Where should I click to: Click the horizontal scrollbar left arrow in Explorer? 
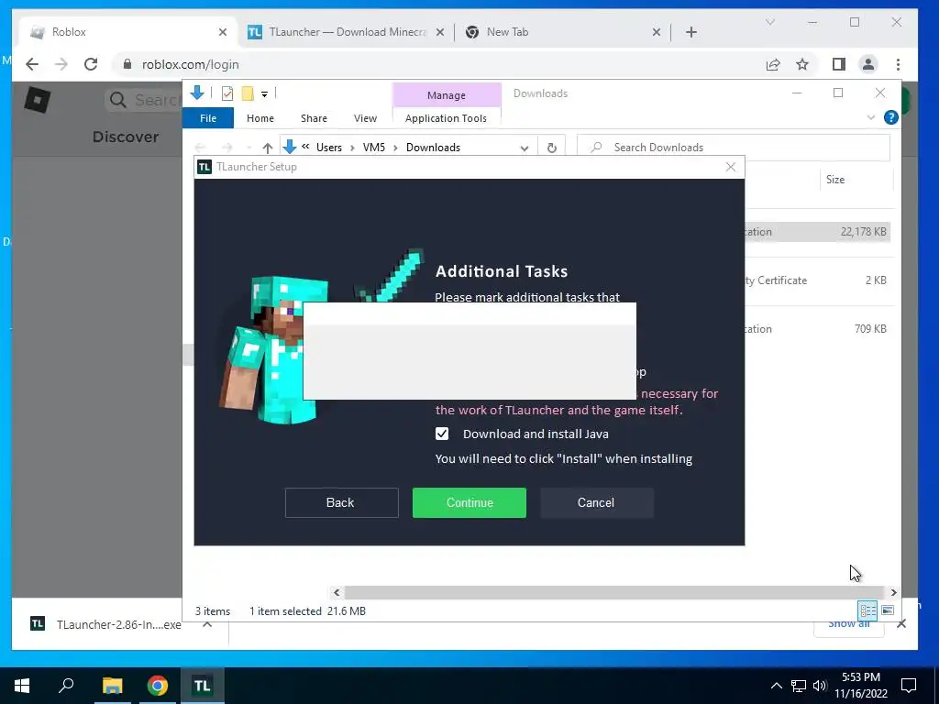pos(337,593)
